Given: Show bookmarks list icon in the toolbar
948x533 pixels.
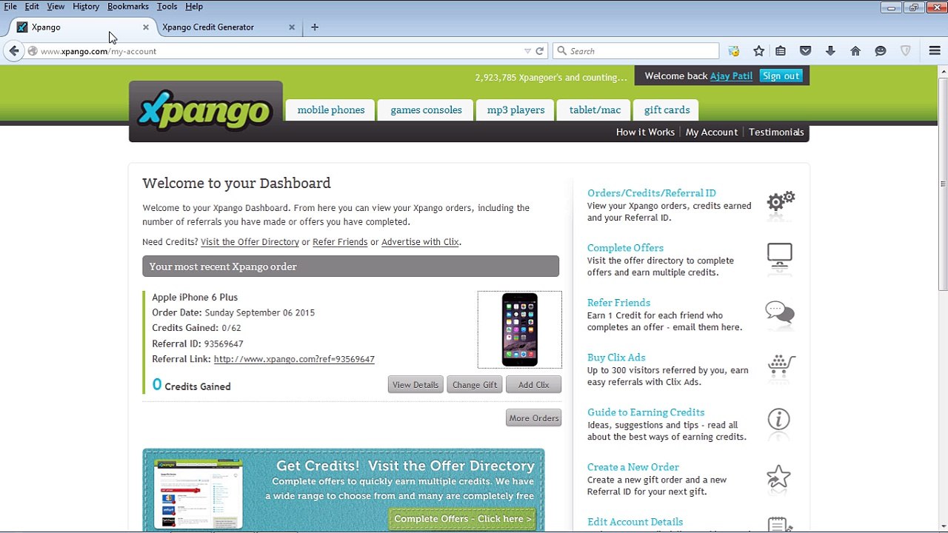Looking at the screenshot, I should (x=781, y=51).
